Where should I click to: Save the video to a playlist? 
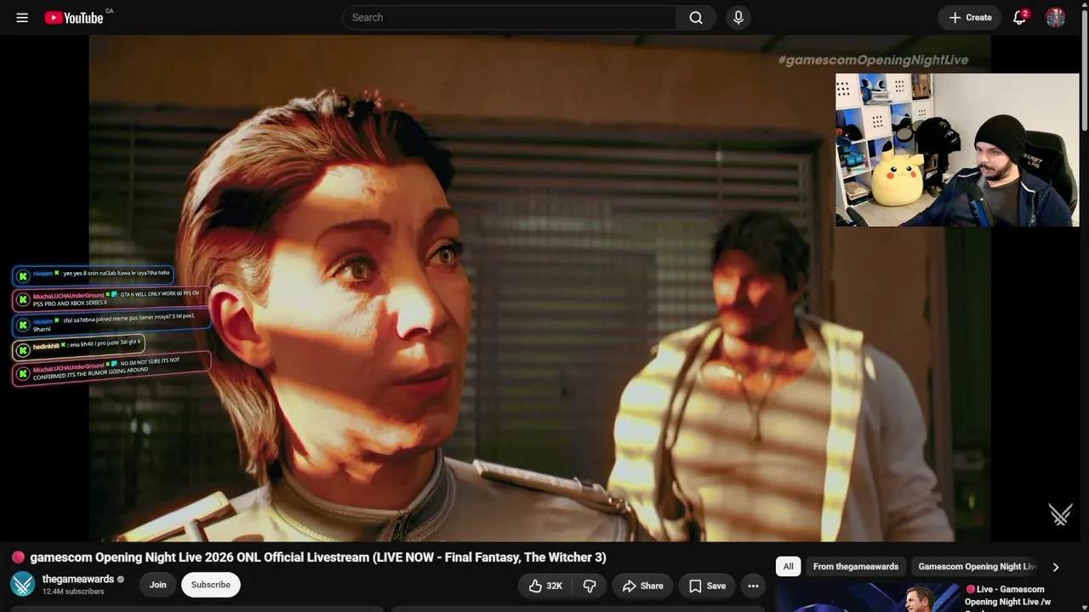707,586
